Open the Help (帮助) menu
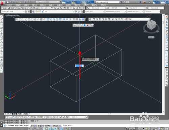This screenshot has height=130, width=169. pyautogui.click(x=103, y=5)
